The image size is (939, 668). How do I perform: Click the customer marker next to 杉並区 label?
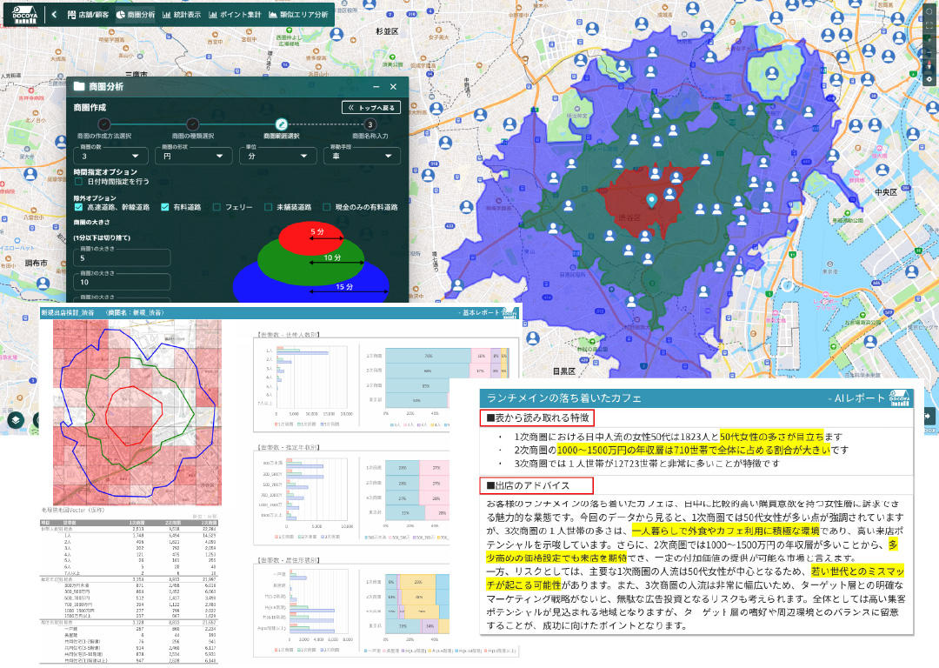click(x=337, y=34)
